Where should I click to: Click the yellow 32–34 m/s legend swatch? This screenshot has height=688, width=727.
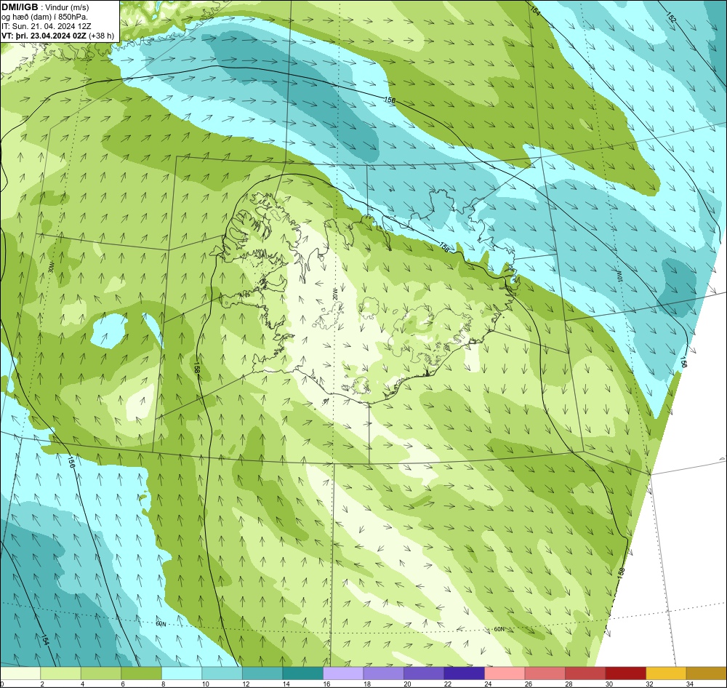click(x=666, y=673)
